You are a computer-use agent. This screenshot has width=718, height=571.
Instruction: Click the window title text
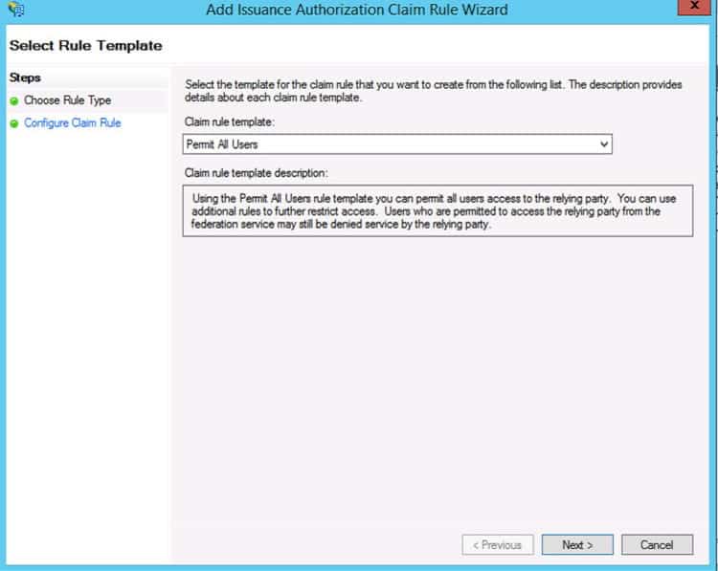[x=357, y=10]
